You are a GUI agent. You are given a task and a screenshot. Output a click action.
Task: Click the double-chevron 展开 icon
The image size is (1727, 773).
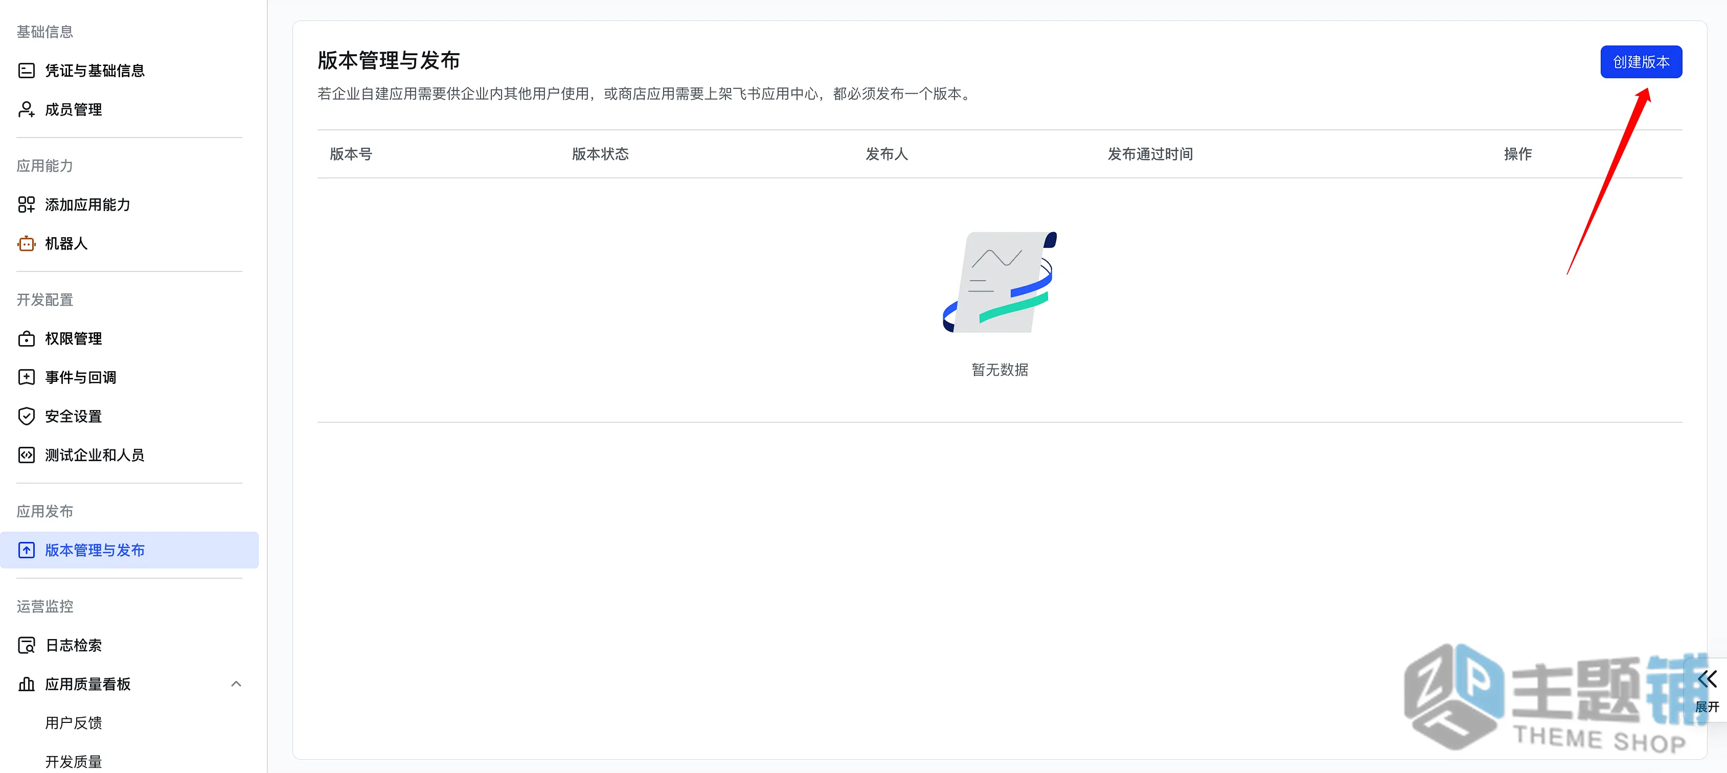pos(1707,680)
